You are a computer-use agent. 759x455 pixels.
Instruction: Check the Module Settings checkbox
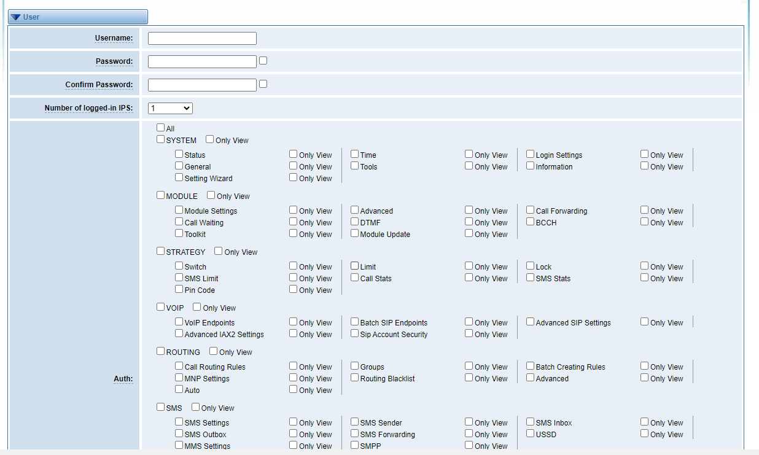click(179, 210)
